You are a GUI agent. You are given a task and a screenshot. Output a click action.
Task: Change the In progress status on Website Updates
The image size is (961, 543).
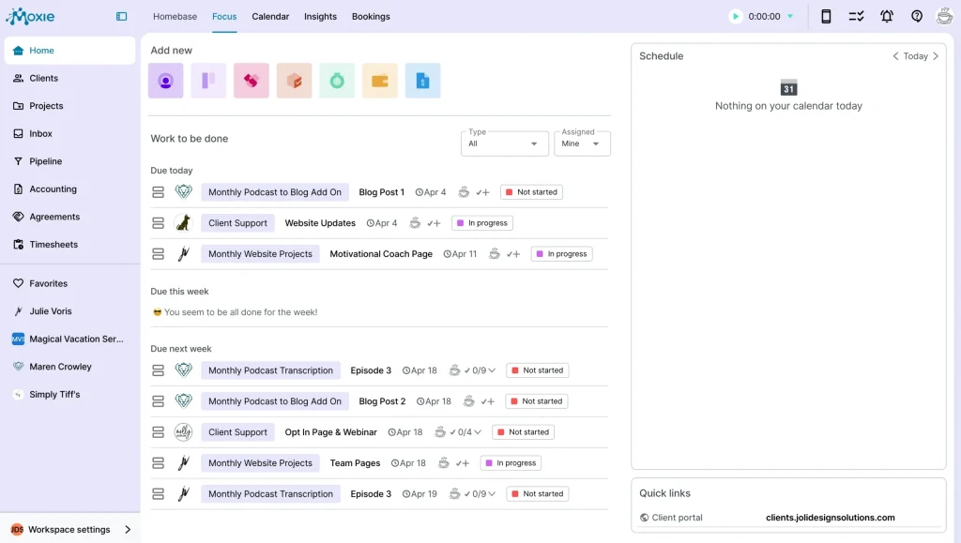click(481, 222)
